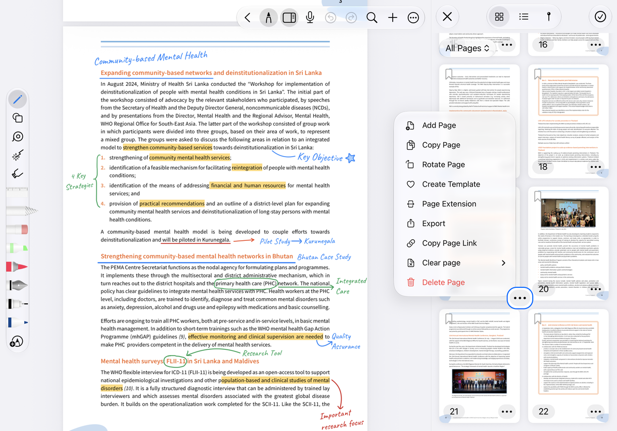Click the highlighted ellipsis button below the menu
617x431 pixels.
(520, 298)
